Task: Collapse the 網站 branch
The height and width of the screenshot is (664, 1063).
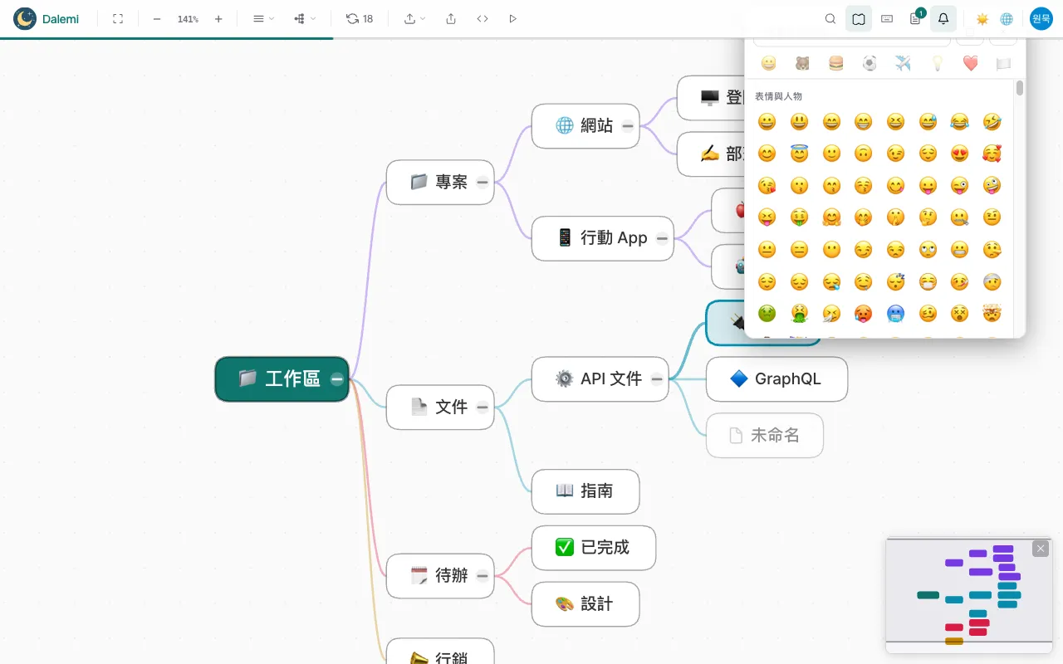Action: (x=627, y=126)
